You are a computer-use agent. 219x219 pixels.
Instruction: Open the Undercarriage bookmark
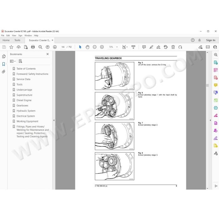(x=24, y=90)
